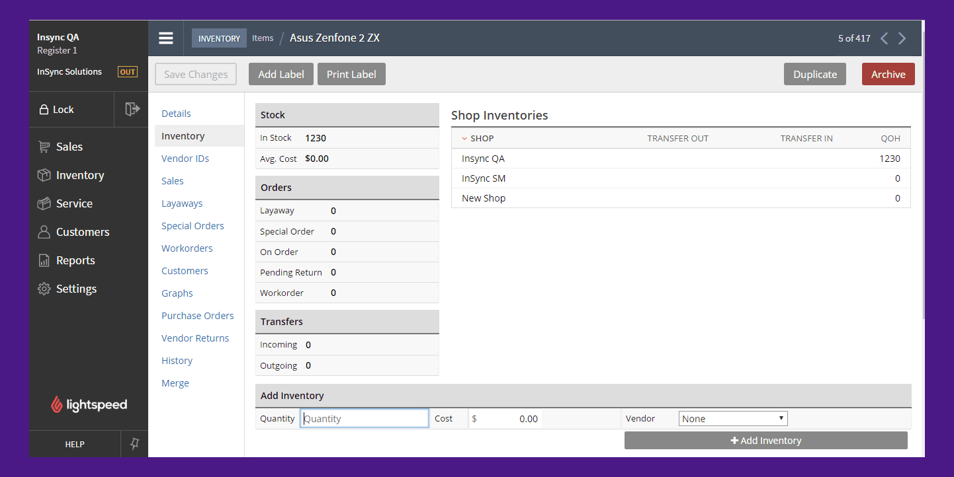Screen dimensions: 954x477
Task: Click the TRANSFER OUT column header
Action: (677, 138)
